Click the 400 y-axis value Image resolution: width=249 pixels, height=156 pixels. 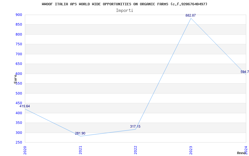click(x=19, y=113)
